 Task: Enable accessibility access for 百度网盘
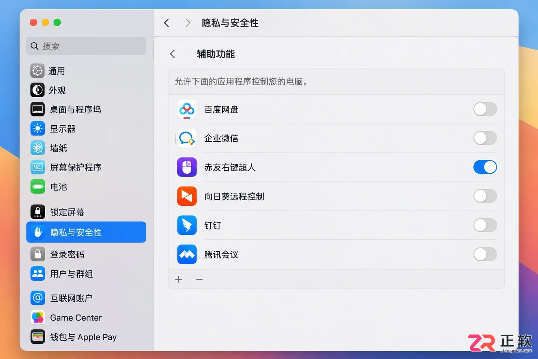pyautogui.click(x=485, y=109)
